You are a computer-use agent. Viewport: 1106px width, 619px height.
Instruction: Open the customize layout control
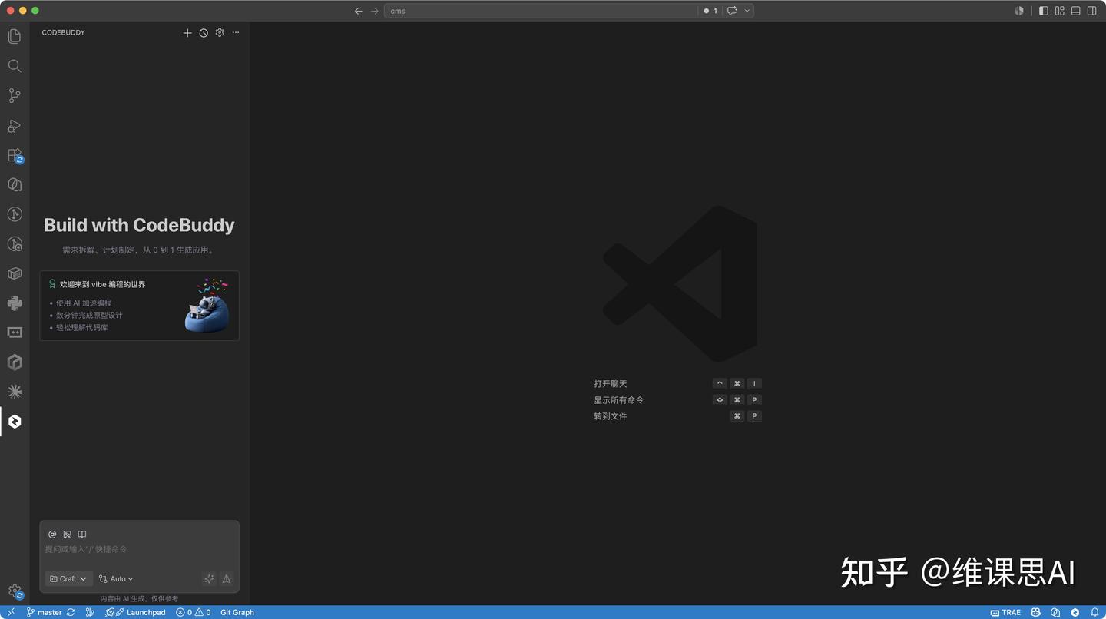click(x=1060, y=11)
